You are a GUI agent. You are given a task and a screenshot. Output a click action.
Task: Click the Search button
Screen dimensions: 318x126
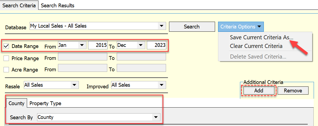tap(192, 27)
